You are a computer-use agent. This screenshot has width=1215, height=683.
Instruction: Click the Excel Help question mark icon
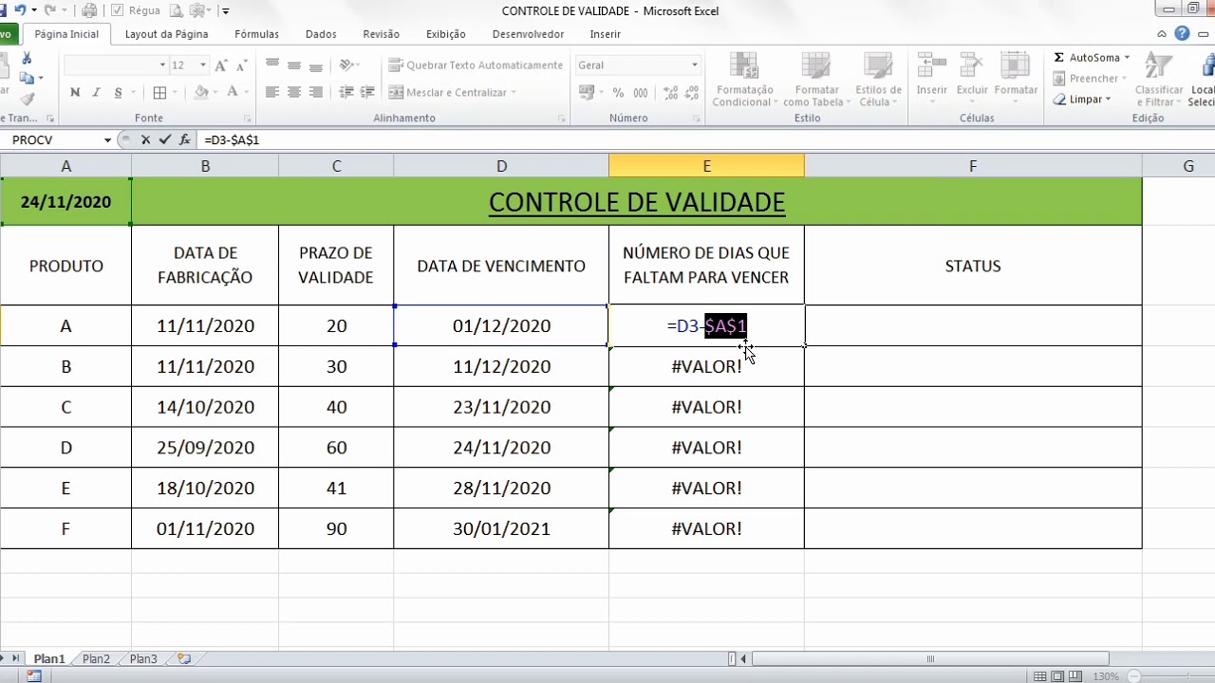point(1182,33)
